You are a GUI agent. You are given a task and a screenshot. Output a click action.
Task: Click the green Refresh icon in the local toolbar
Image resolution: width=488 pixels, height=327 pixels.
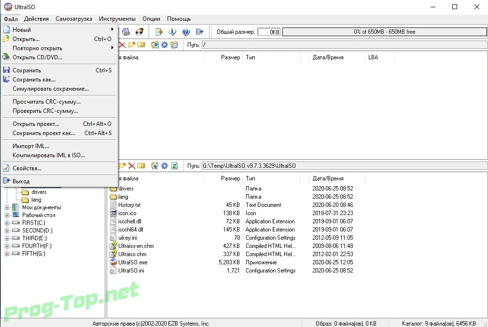pos(174,166)
